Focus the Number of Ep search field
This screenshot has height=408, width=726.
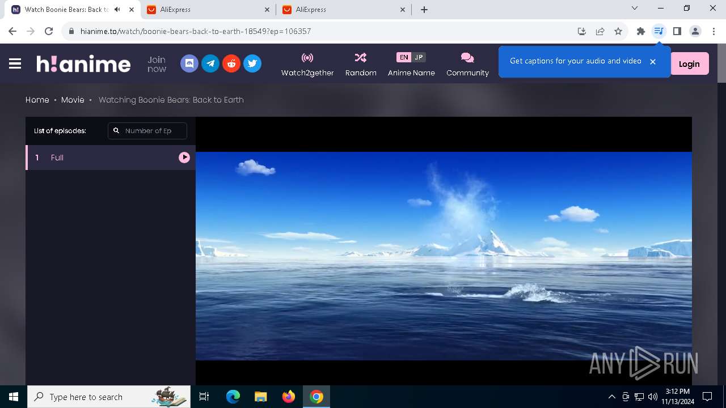pyautogui.click(x=147, y=131)
